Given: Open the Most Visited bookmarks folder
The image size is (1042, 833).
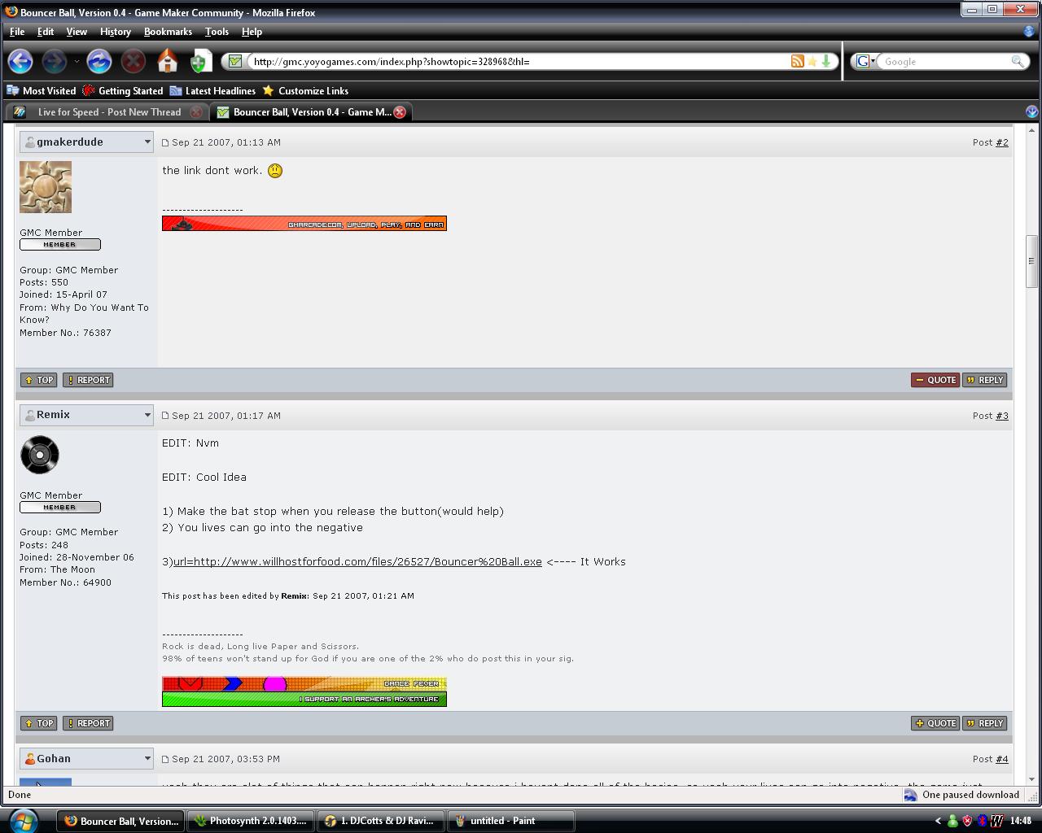Looking at the screenshot, I should 42,91.
